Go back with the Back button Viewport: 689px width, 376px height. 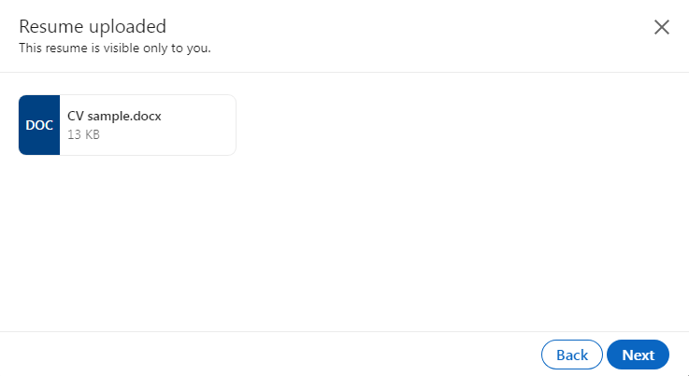(571, 355)
